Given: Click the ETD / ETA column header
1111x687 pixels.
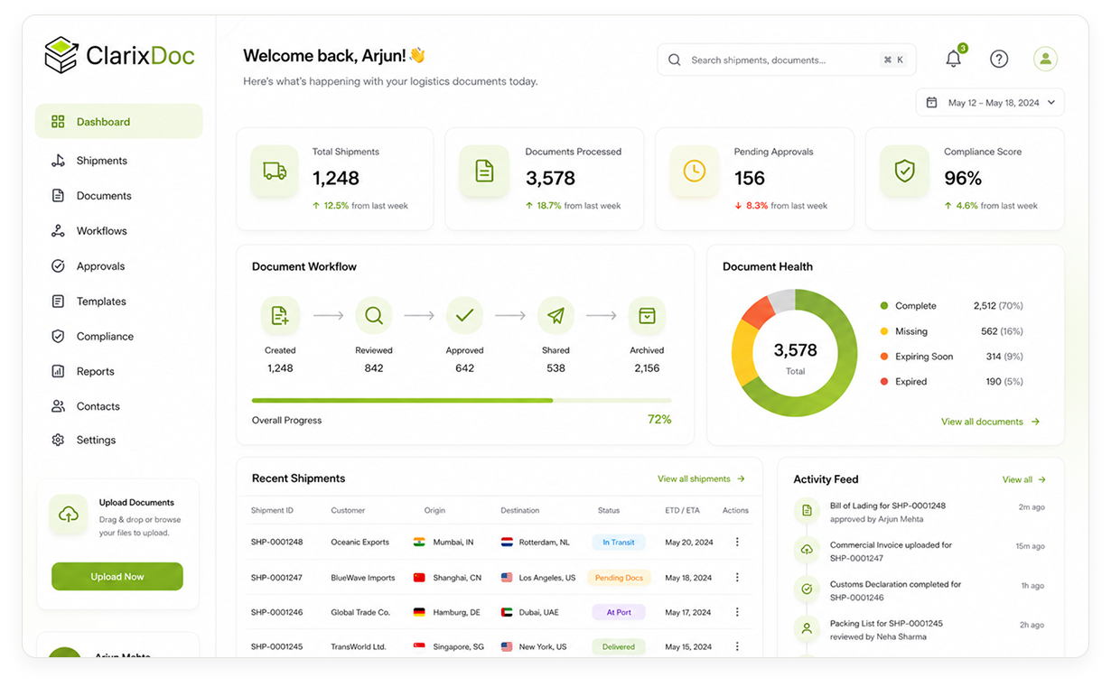Looking at the screenshot, I should [683, 510].
